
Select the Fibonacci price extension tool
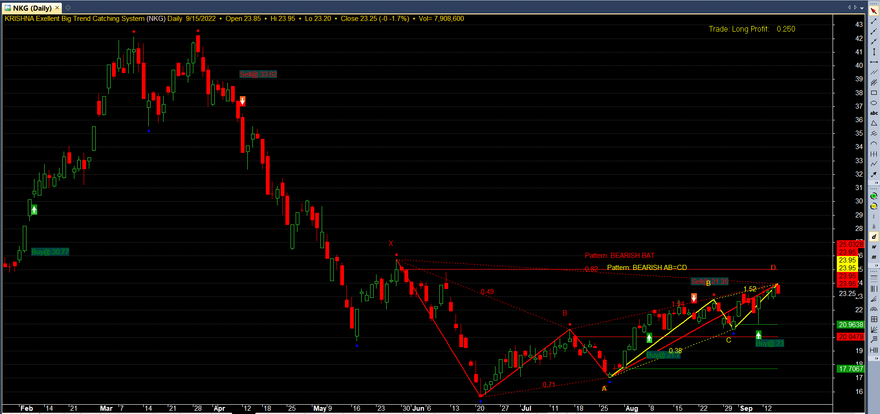tap(874, 340)
